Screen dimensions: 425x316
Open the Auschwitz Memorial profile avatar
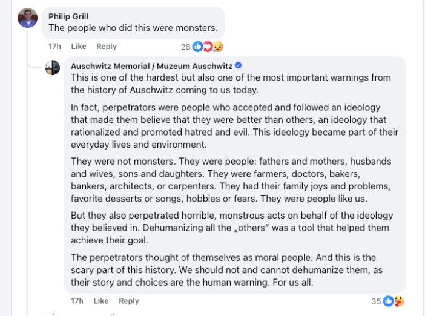53,67
